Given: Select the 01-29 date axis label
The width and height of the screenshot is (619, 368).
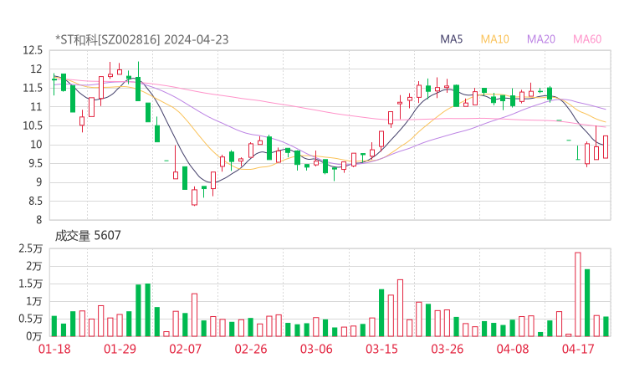Looking at the screenshot, I should (120, 349).
